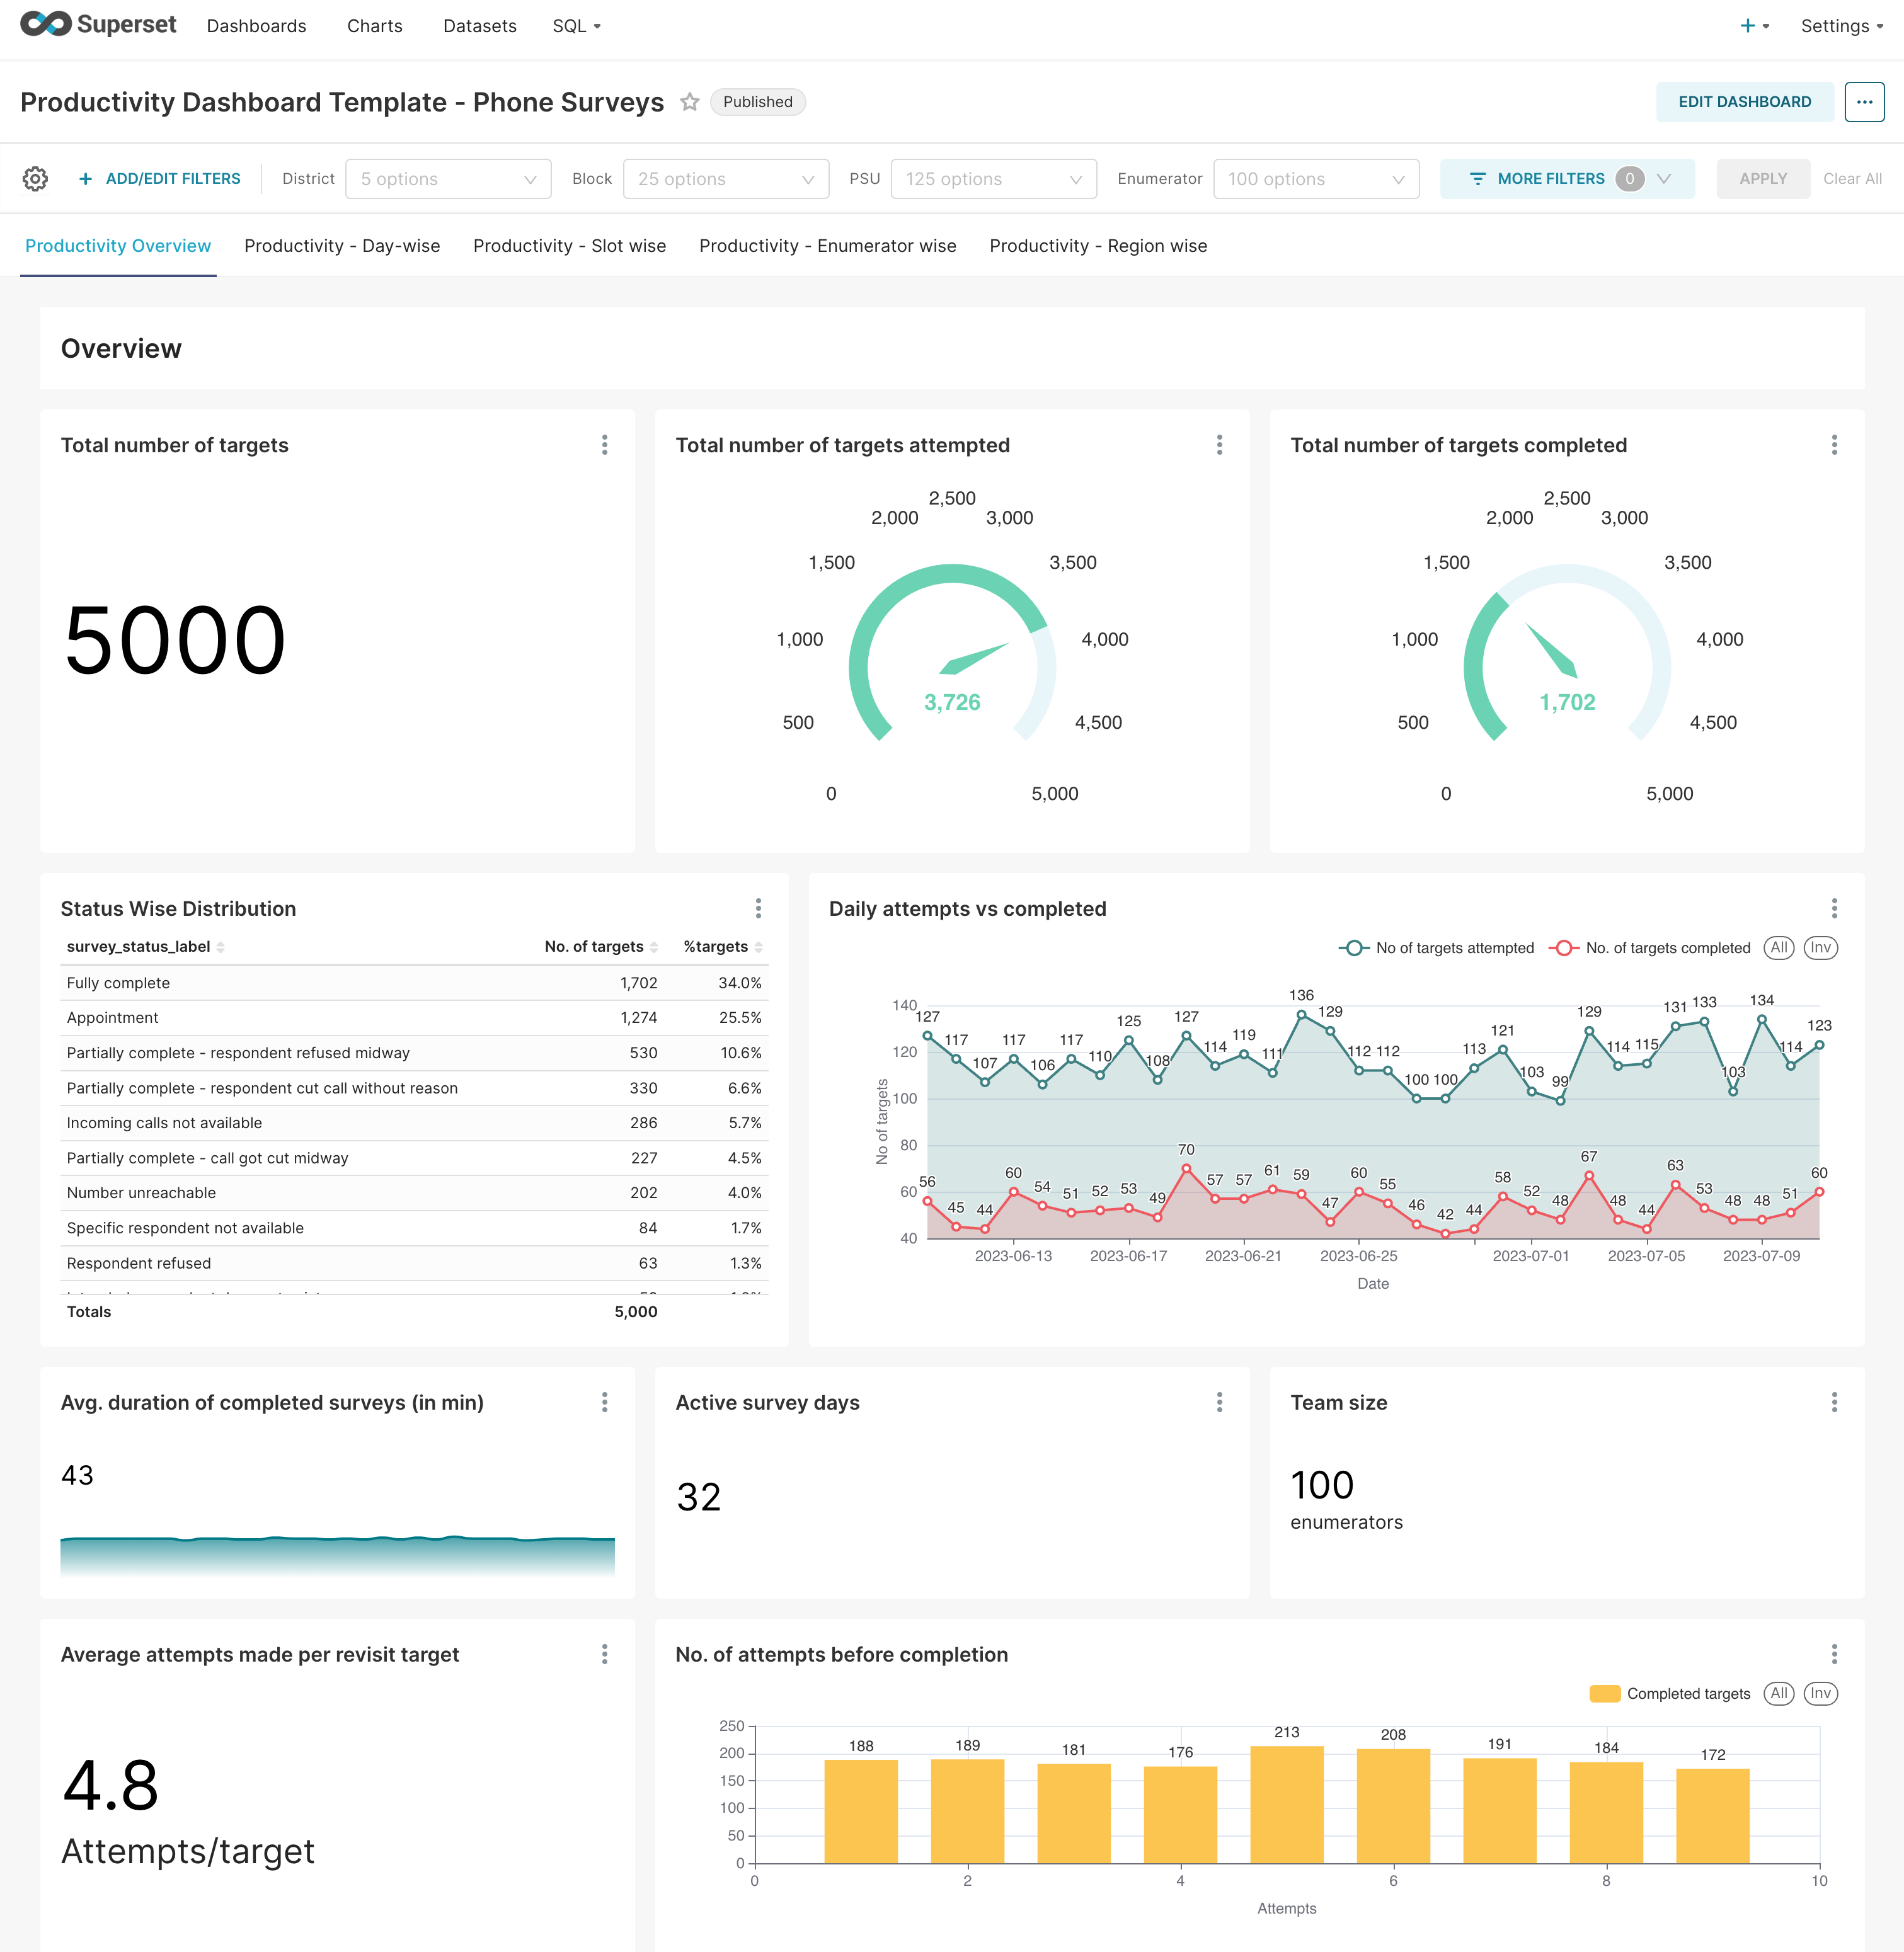
Task: Open Status Wise Distribution kebab menu
Action: point(758,908)
